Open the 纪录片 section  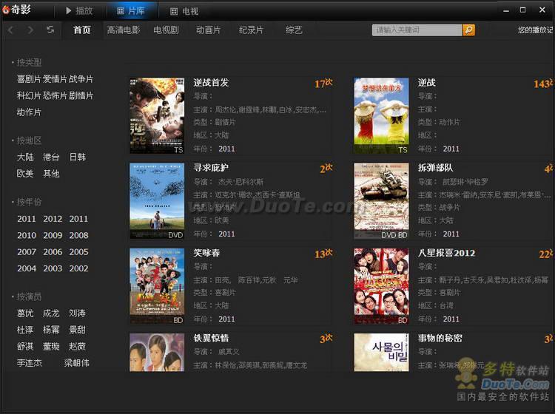point(251,30)
